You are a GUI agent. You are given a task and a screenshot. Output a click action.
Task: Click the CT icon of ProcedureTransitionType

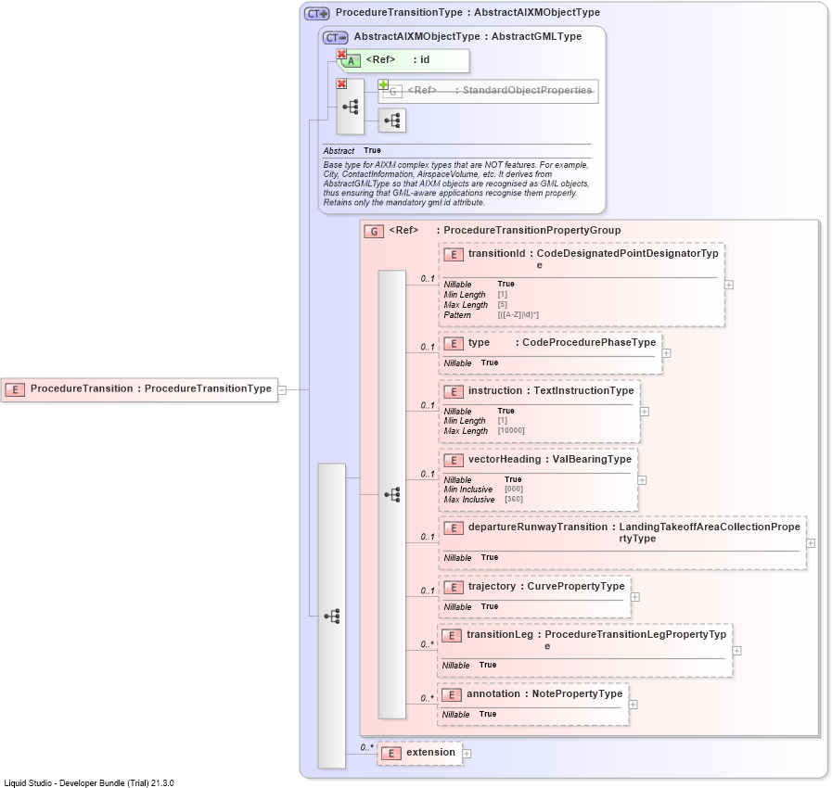(x=317, y=13)
